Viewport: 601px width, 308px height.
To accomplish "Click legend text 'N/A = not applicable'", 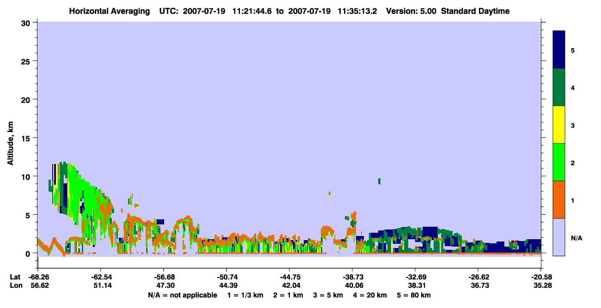I will 182,295.
